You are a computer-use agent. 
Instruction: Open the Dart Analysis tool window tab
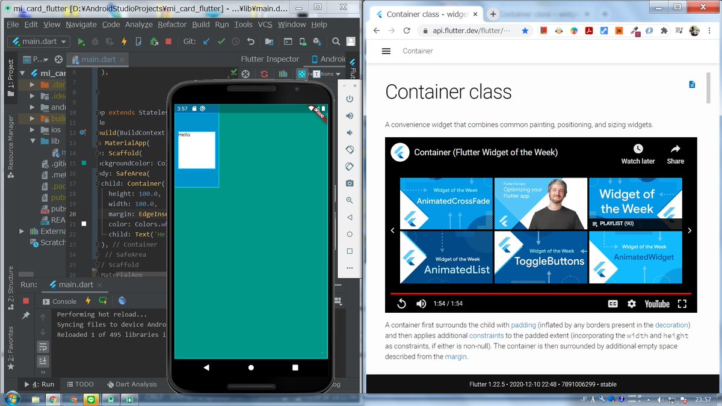(132, 384)
